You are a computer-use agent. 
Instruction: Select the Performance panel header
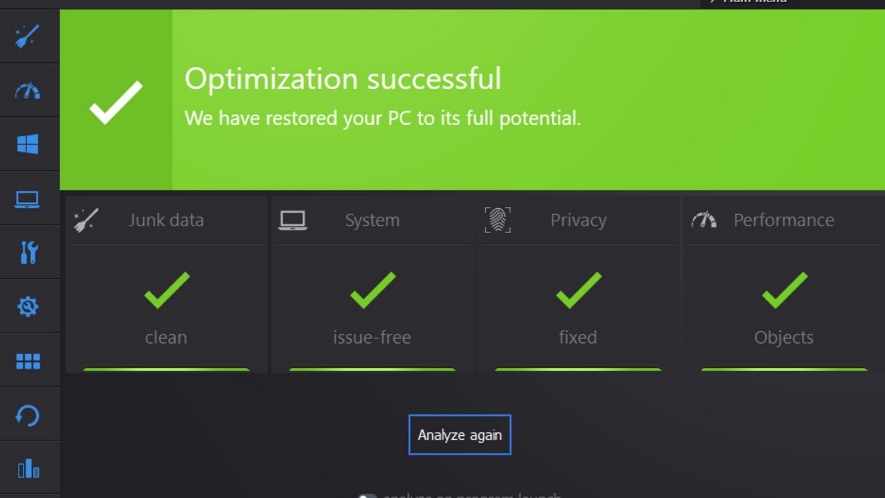pos(783,220)
